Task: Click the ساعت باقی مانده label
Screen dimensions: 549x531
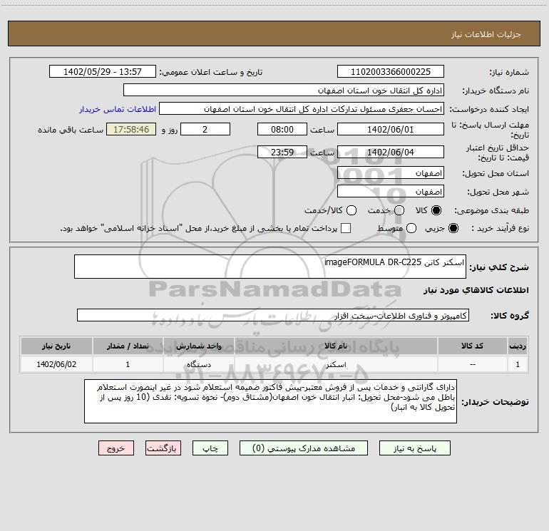Action: coord(71,130)
